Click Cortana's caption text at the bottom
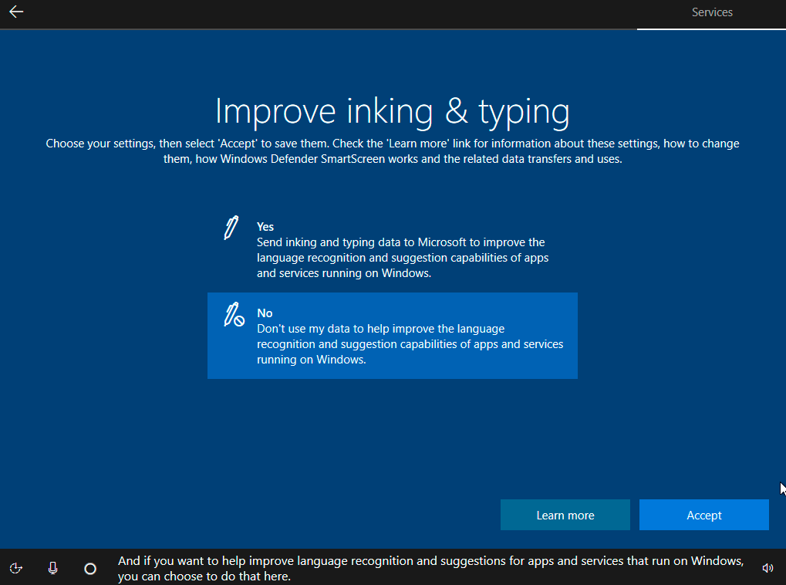 pyautogui.click(x=430, y=569)
